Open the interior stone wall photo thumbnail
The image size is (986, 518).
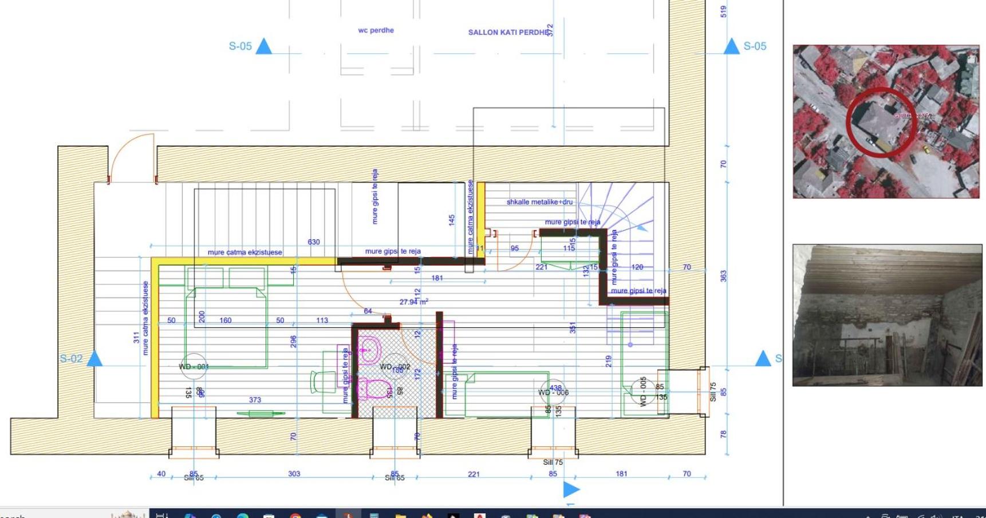coord(887,315)
